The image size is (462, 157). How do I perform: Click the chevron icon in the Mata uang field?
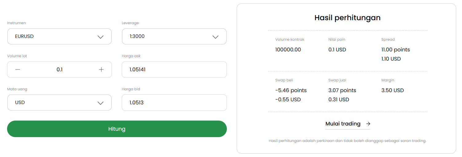[x=101, y=103]
